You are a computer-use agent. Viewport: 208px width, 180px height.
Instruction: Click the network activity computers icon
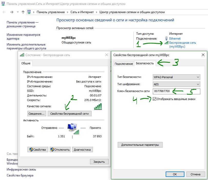pyautogui.click(x=73, y=128)
